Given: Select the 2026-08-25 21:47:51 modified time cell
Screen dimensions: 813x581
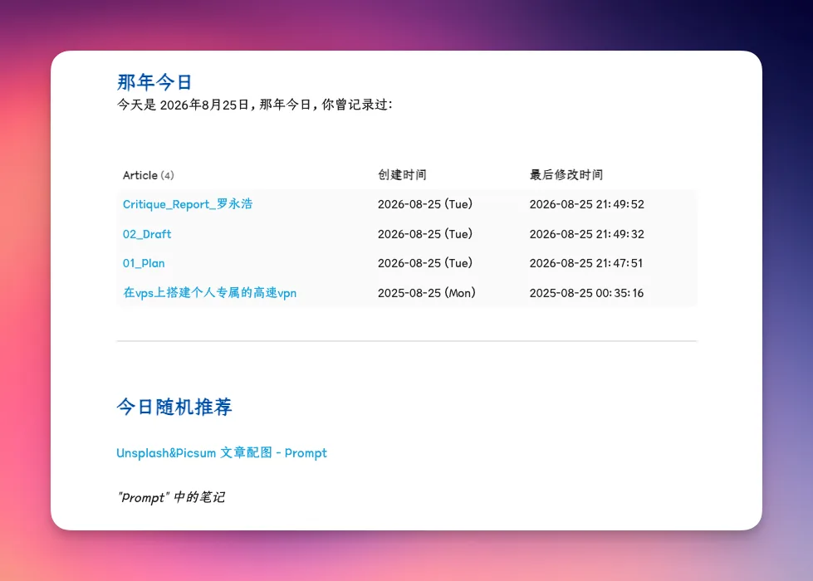Looking at the screenshot, I should coord(586,263).
